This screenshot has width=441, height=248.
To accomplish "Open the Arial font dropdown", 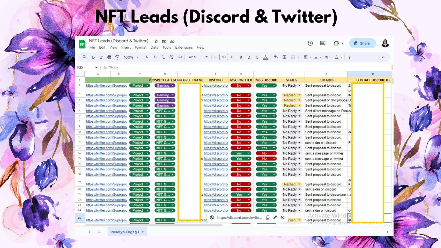I will click(x=198, y=57).
